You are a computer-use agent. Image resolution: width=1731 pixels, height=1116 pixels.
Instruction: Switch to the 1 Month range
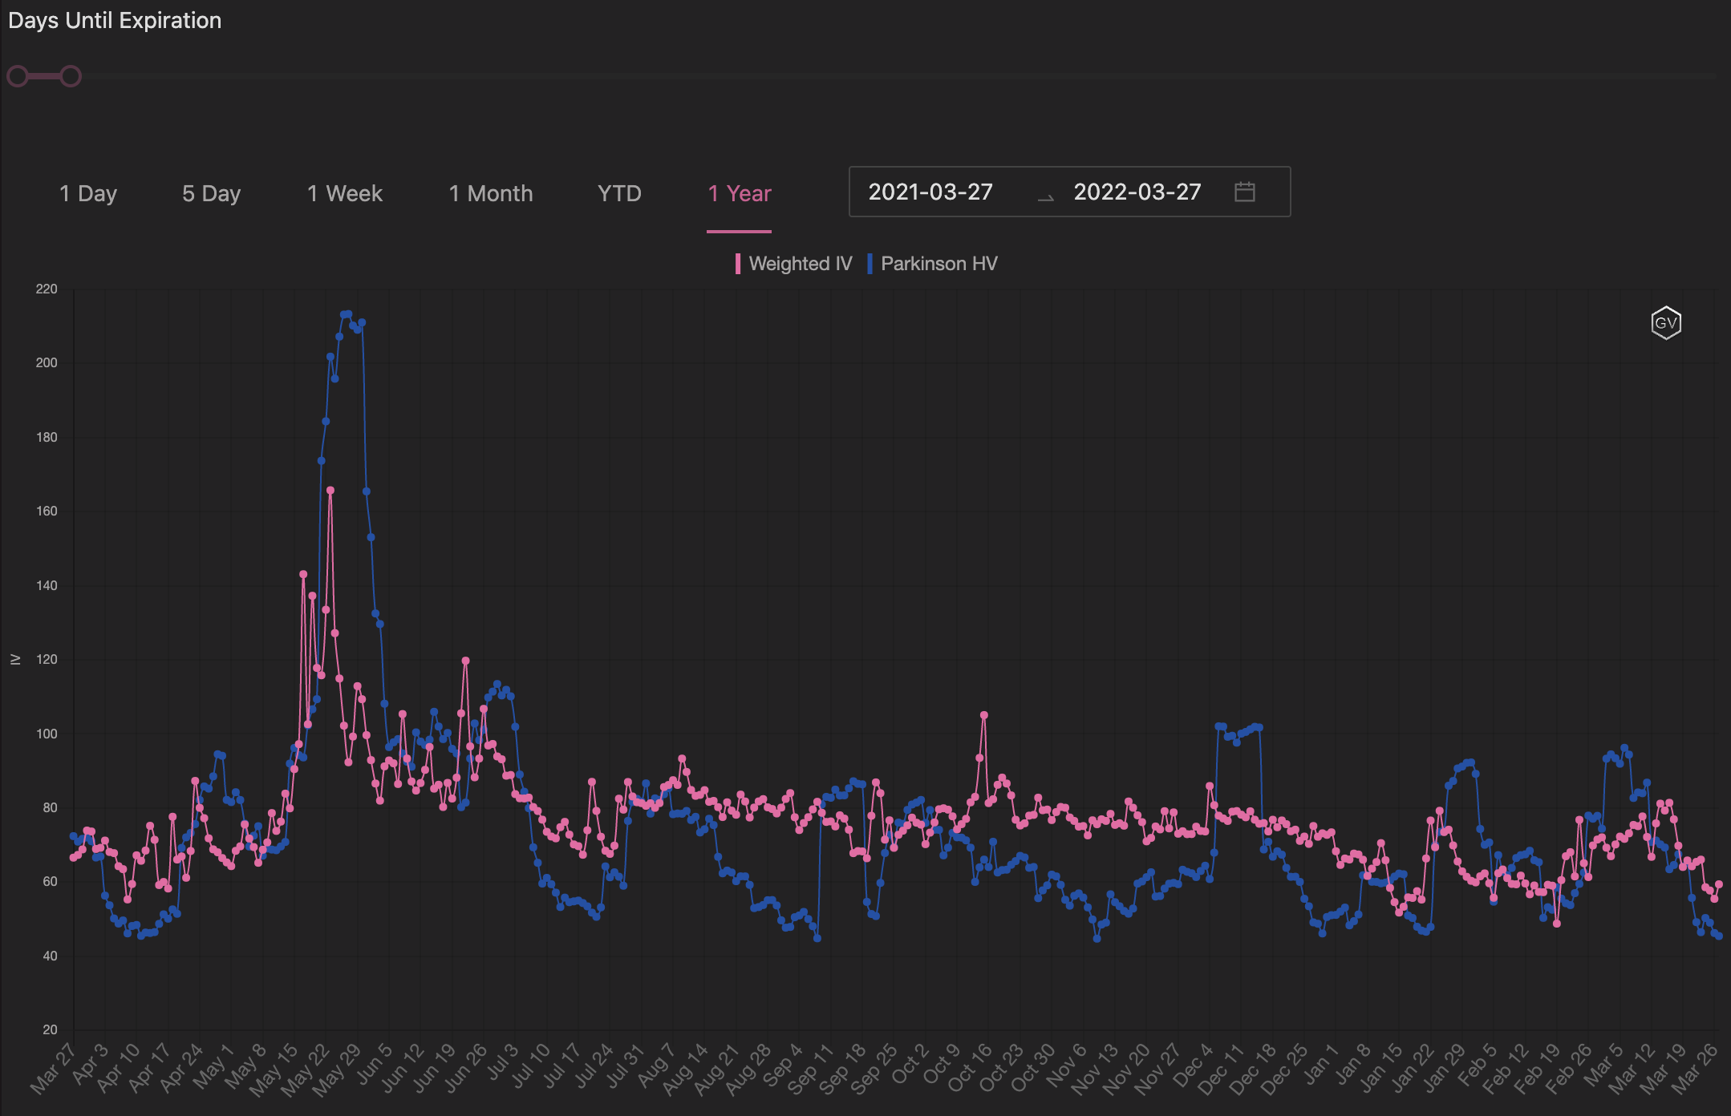pos(491,193)
